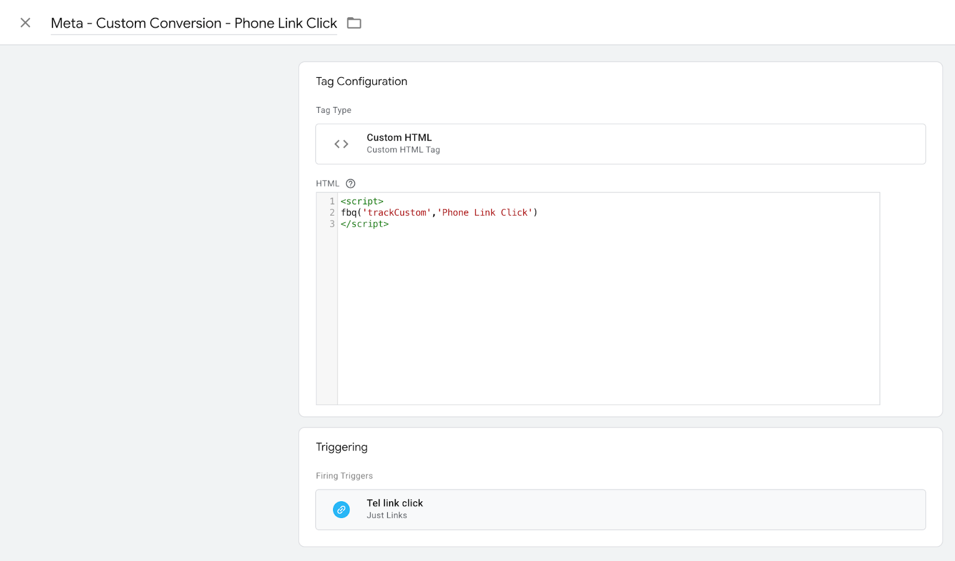Close the tag editor with X icon
Viewport: 955px width, 561px height.
point(25,23)
